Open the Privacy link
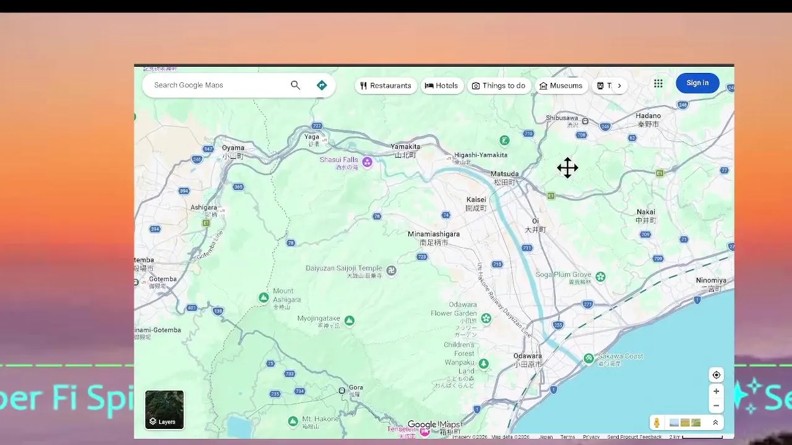 click(591, 436)
